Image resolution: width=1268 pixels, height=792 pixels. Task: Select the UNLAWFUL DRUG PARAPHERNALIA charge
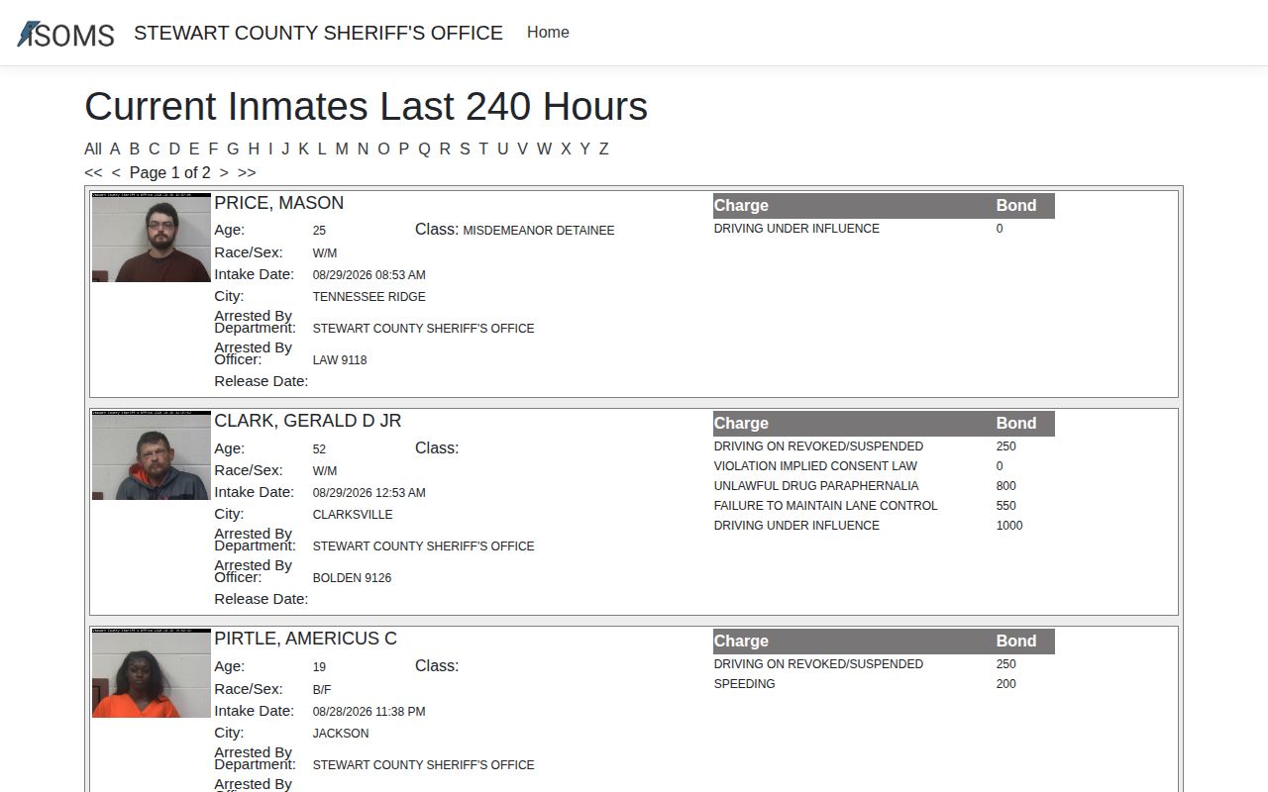click(x=816, y=486)
